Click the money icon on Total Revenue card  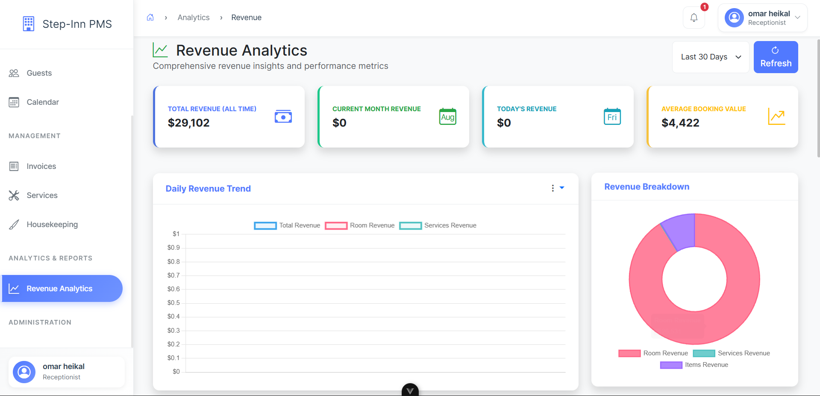click(x=283, y=117)
